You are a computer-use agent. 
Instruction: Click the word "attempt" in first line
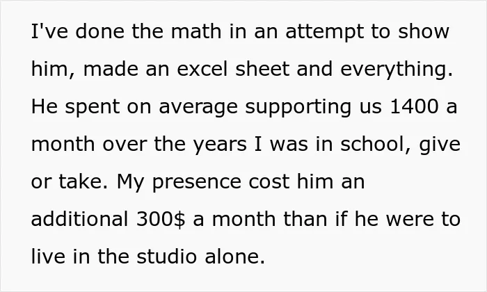click(x=325, y=33)
